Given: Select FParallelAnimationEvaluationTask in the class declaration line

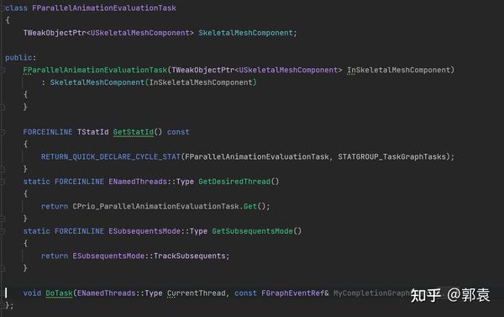Looking at the screenshot, I should click(x=104, y=8).
